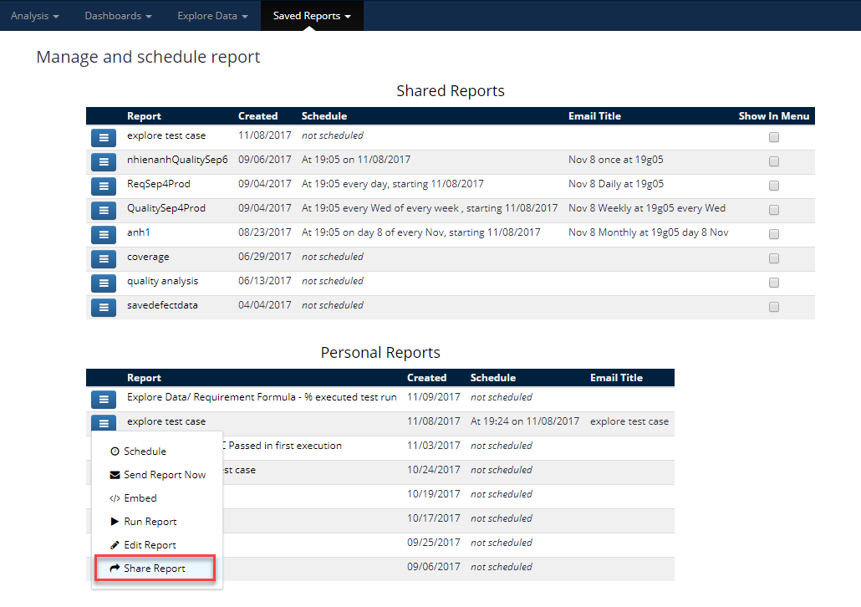Check Show In Menu for coverage

pyautogui.click(x=774, y=258)
